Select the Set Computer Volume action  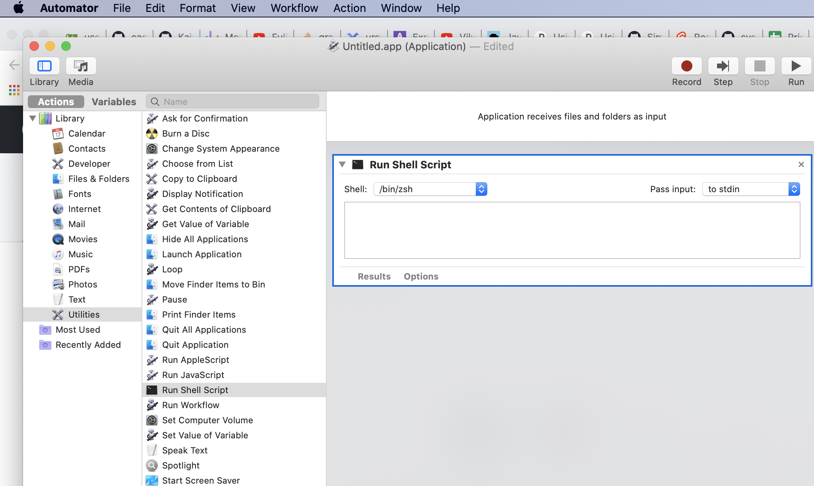207,420
